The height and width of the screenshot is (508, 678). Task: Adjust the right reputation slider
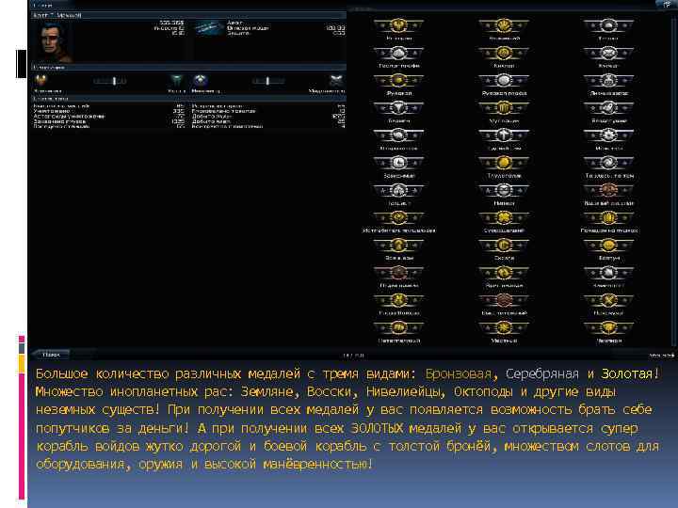268,81
